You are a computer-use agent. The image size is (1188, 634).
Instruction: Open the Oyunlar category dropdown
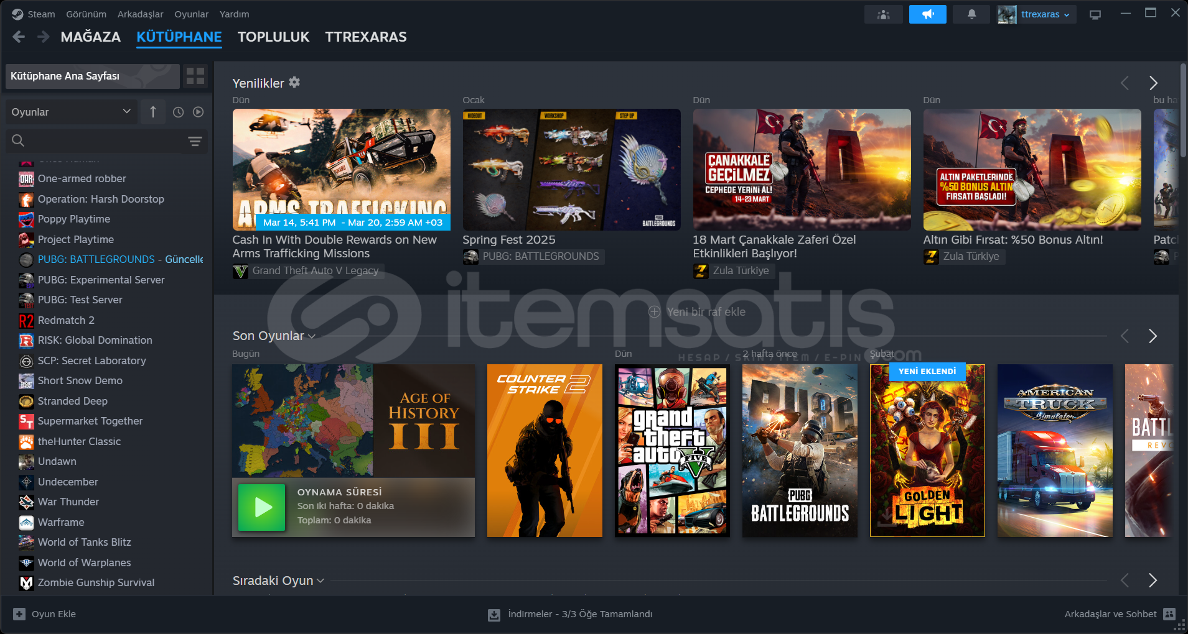pyautogui.click(x=71, y=112)
